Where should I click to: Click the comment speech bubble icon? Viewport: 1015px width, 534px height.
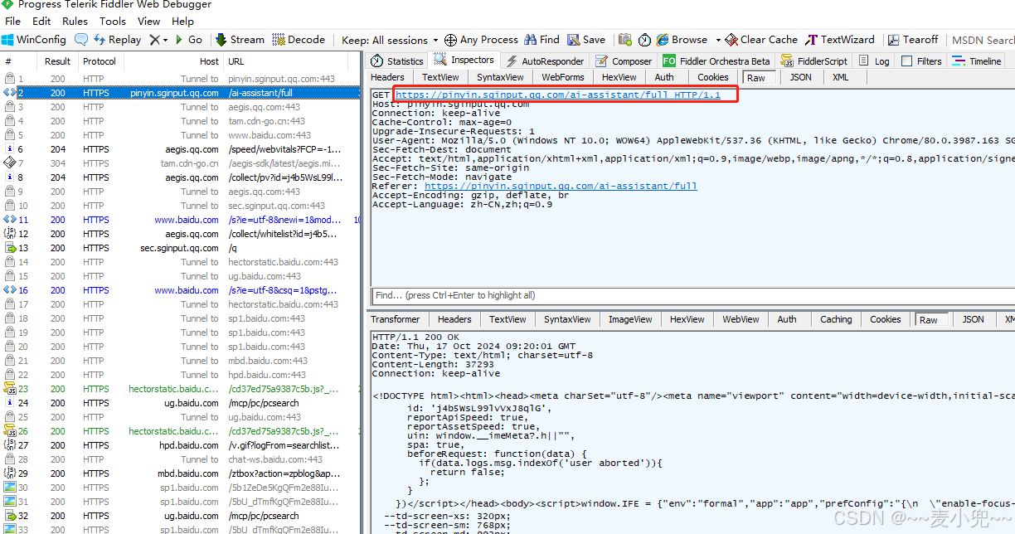pos(81,39)
